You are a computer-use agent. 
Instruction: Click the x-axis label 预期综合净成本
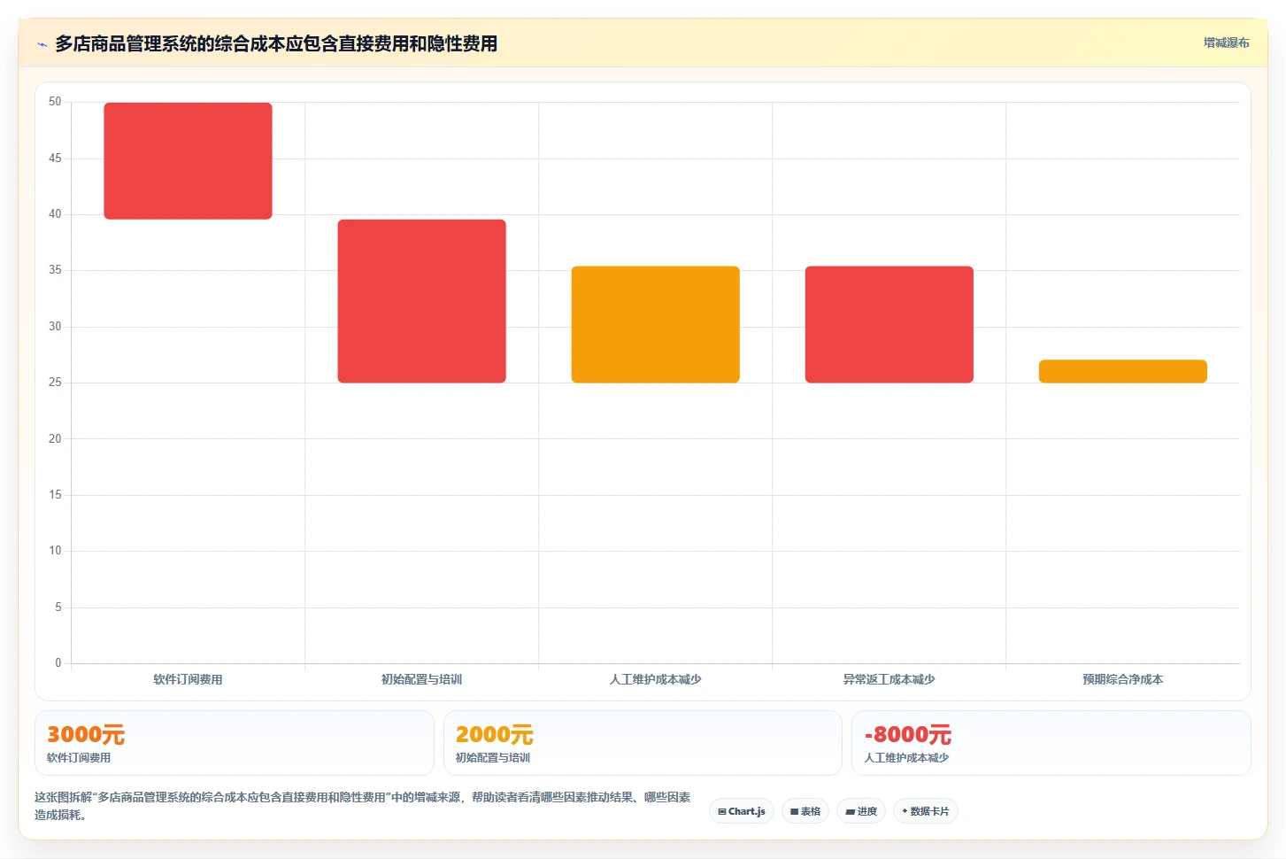(x=1122, y=679)
